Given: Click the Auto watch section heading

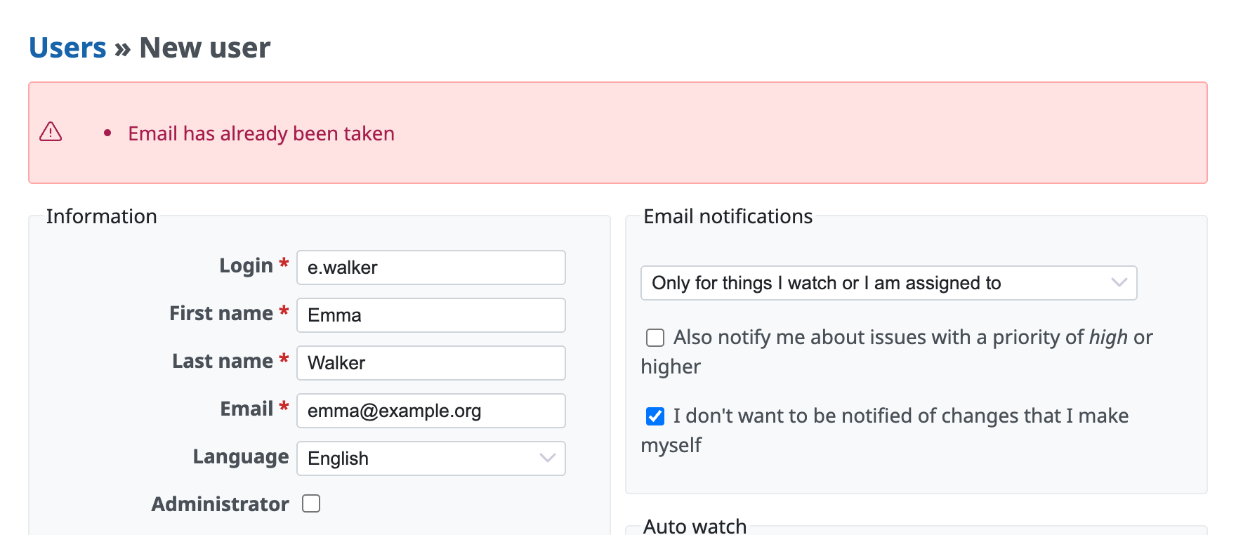Looking at the screenshot, I should click(695, 526).
